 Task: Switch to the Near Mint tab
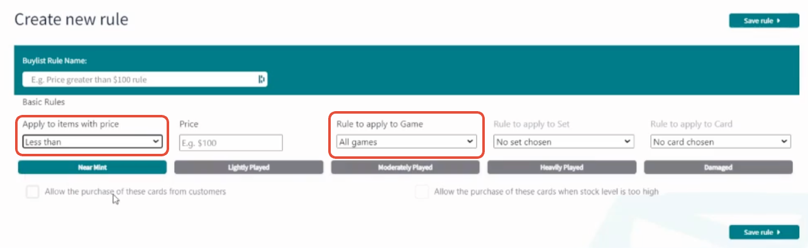[x=92, y=168]
